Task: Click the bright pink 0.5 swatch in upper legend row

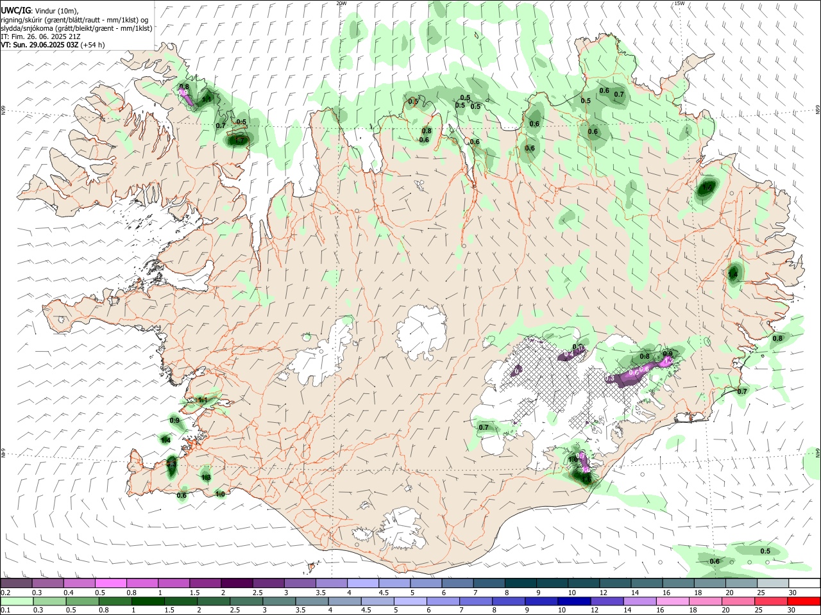Action: (110, 583)
